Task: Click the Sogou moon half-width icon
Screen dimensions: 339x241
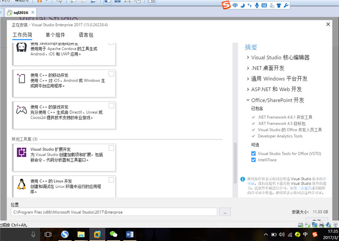Action: [x=242, y=5]
